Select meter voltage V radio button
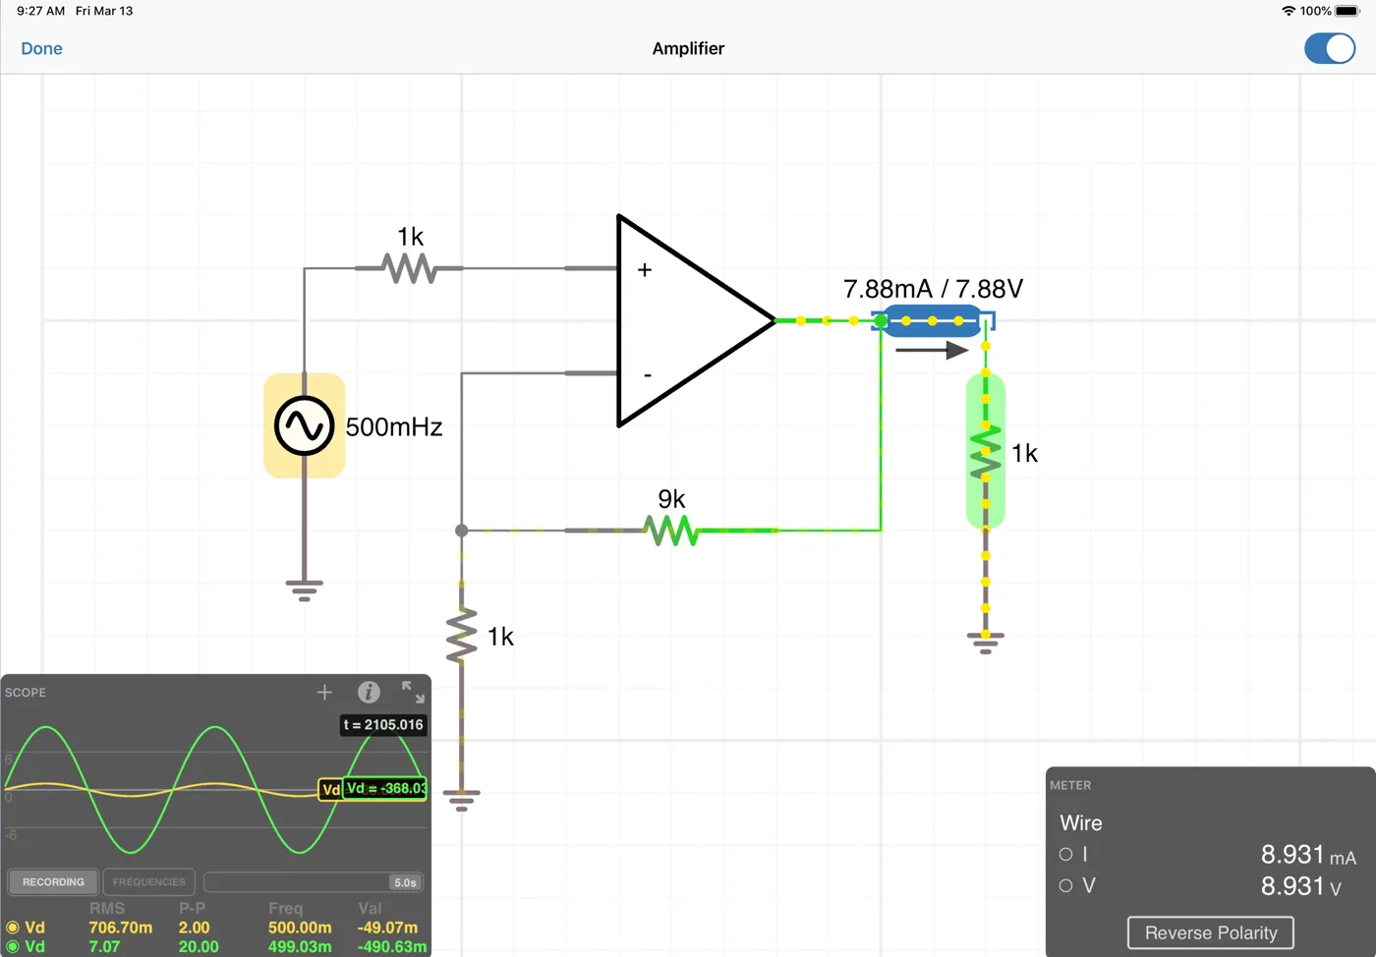Viewport: 1376px width, 957px height. pos(1065,885)
